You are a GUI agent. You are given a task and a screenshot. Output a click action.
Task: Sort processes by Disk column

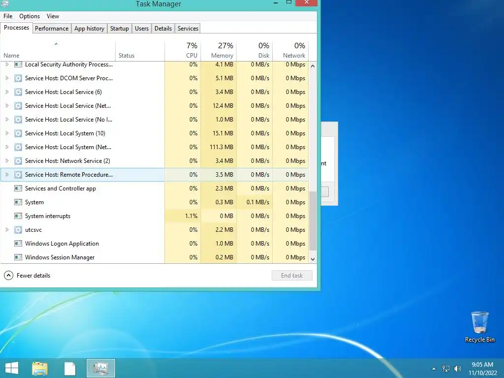(255, 51)
